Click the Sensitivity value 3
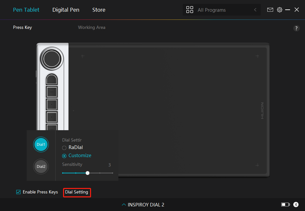Viewport: 305px width, 211px height. pos(110,165)
